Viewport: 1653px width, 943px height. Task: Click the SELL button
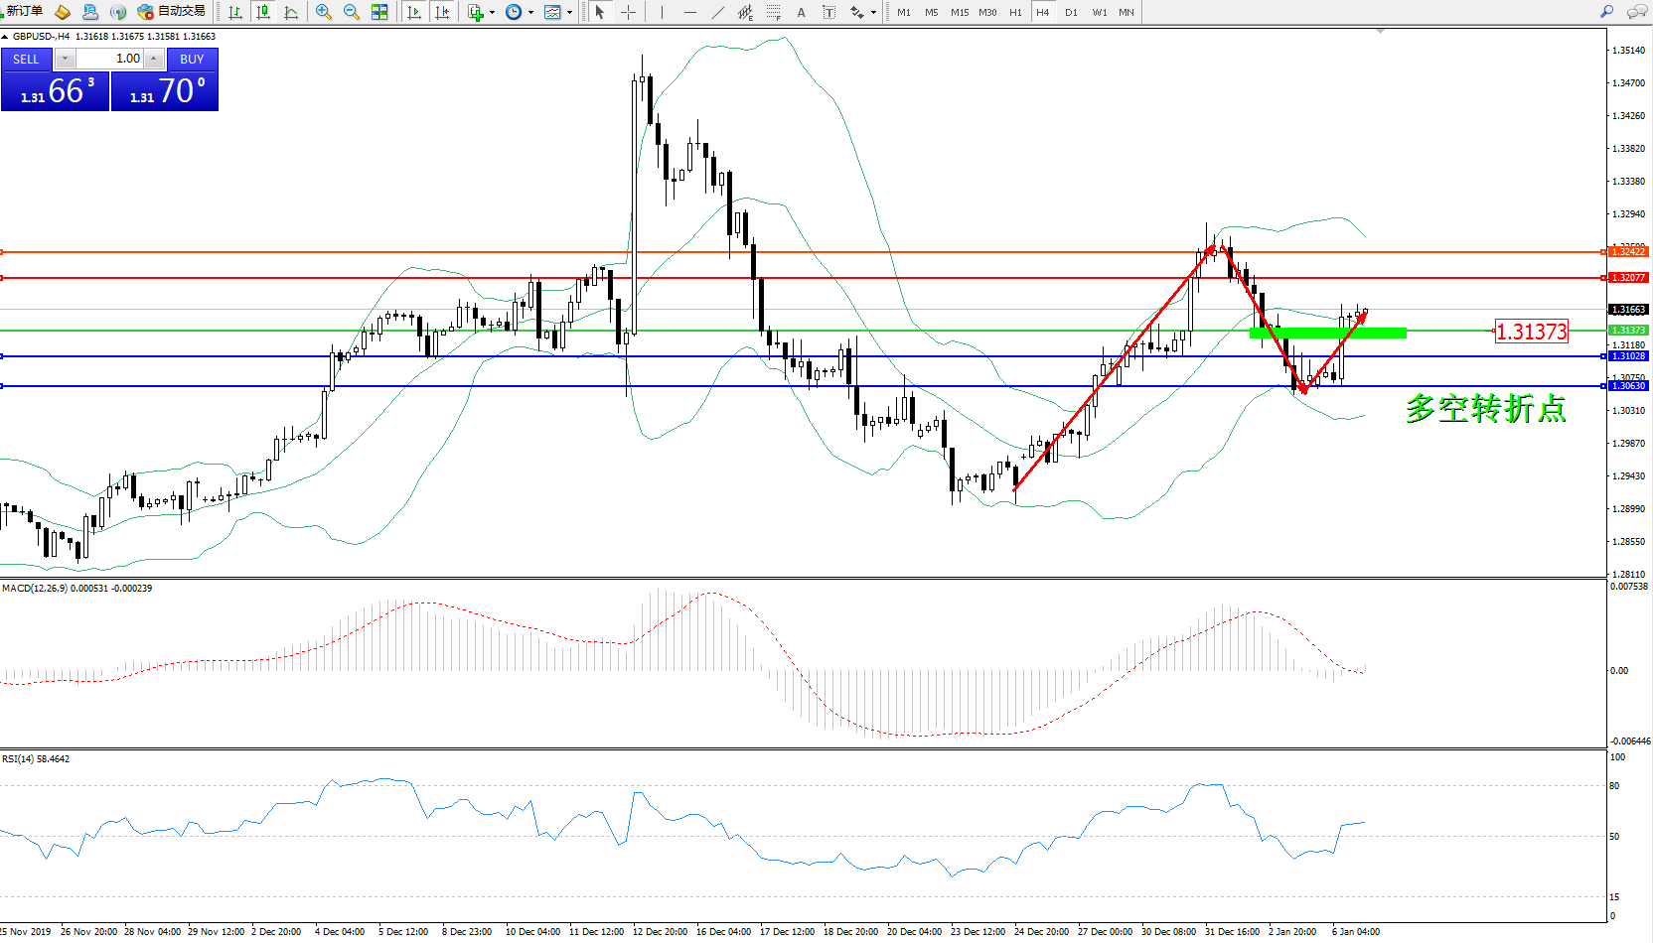[x=26, y=59]
